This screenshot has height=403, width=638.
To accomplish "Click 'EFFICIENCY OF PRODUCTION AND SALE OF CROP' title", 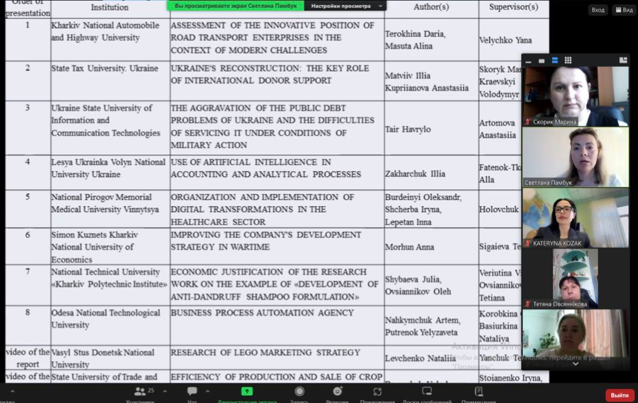I will tap(277, 377).
